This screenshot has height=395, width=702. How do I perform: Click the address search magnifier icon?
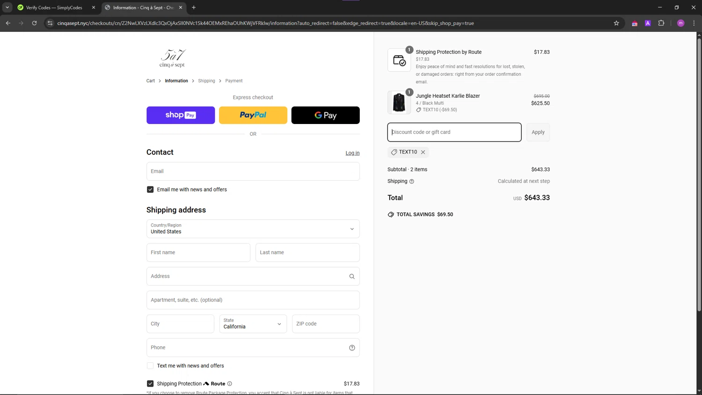(x=352, y=277)
